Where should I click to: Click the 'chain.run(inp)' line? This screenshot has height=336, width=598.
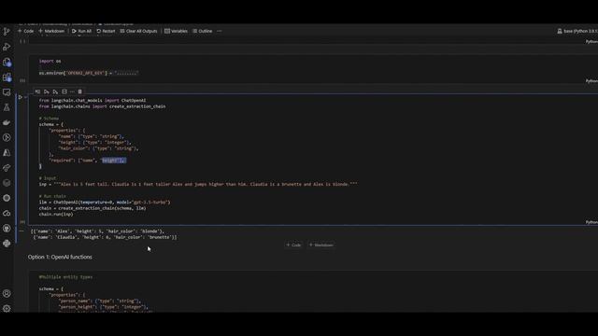coord(56,214)
